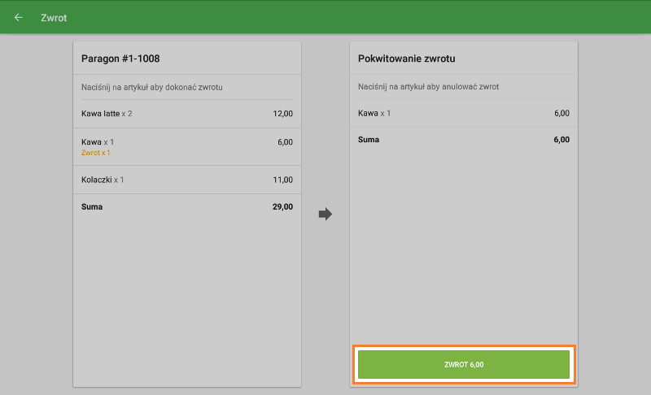Click the hint about cancelling a refund
651x395 pixels.
(429, 87)
